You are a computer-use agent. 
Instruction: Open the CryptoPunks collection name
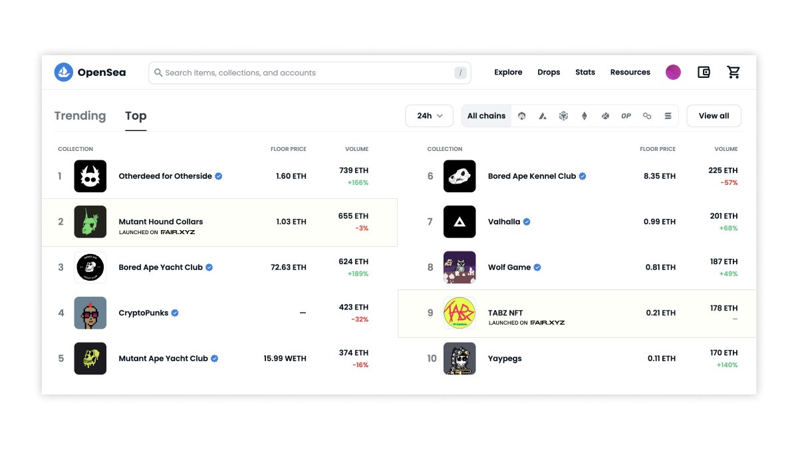pyautogui.click(x=144, y=313)
